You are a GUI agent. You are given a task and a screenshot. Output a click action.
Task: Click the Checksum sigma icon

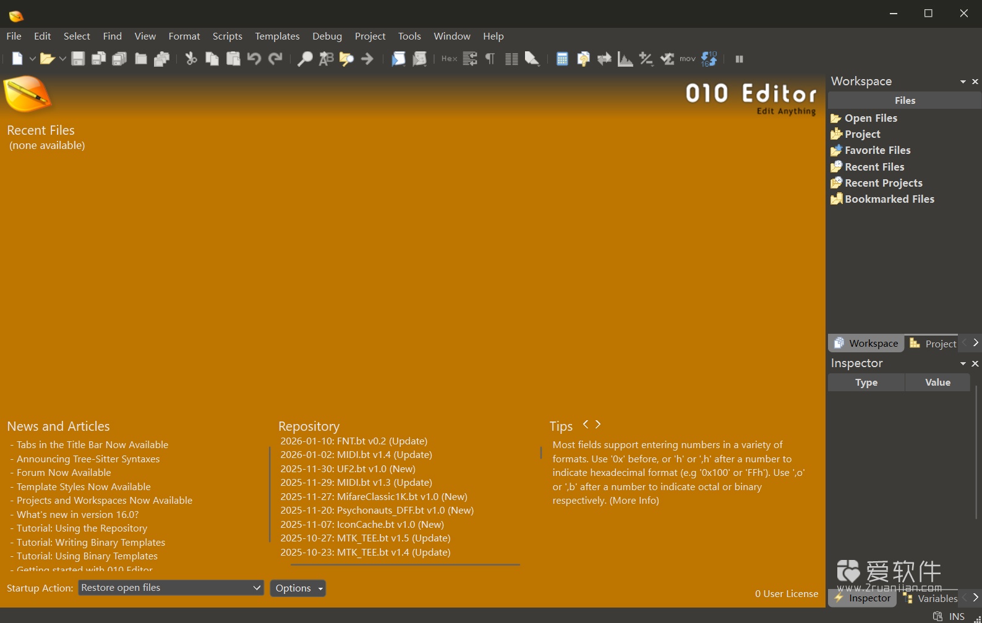click(x=667, y=59)
